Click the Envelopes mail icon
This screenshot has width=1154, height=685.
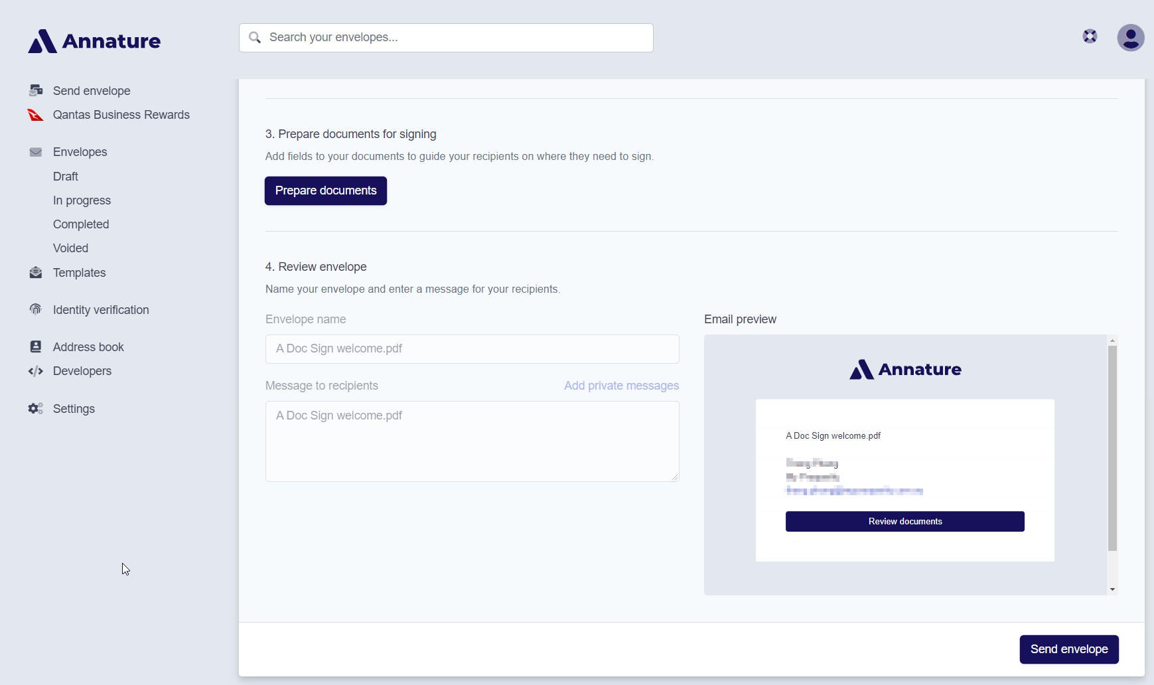(x=36, y=152)
